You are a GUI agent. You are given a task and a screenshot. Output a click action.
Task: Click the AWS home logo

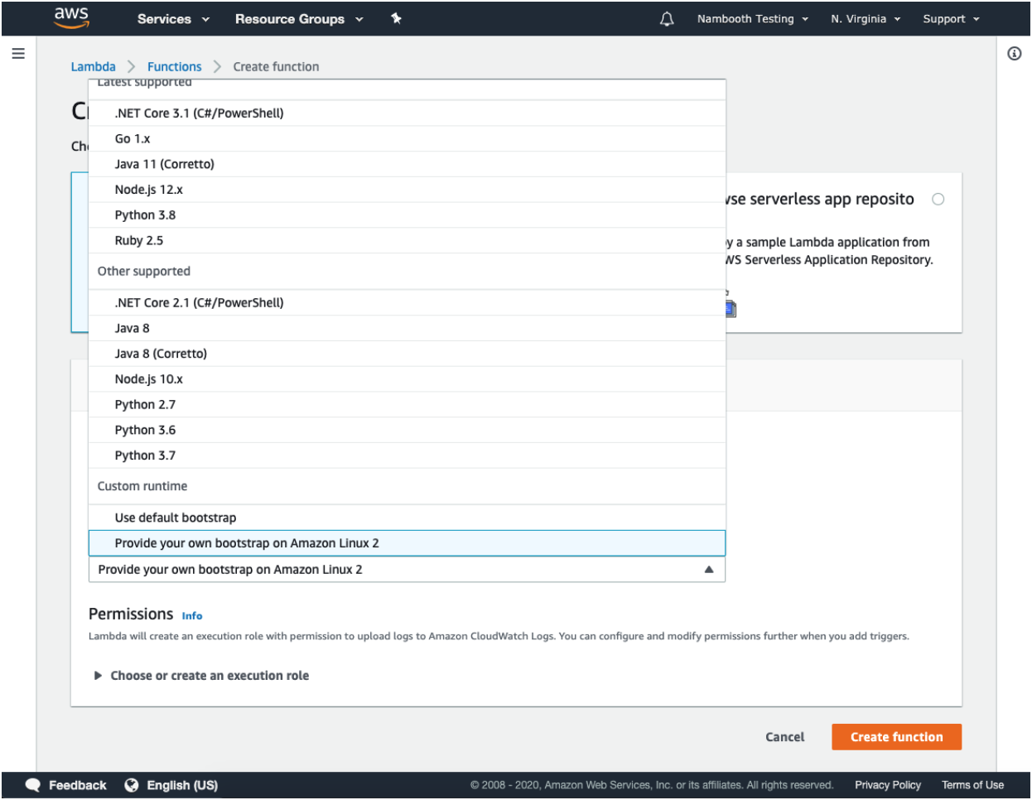pyautogui.click(x=71, y=17)
